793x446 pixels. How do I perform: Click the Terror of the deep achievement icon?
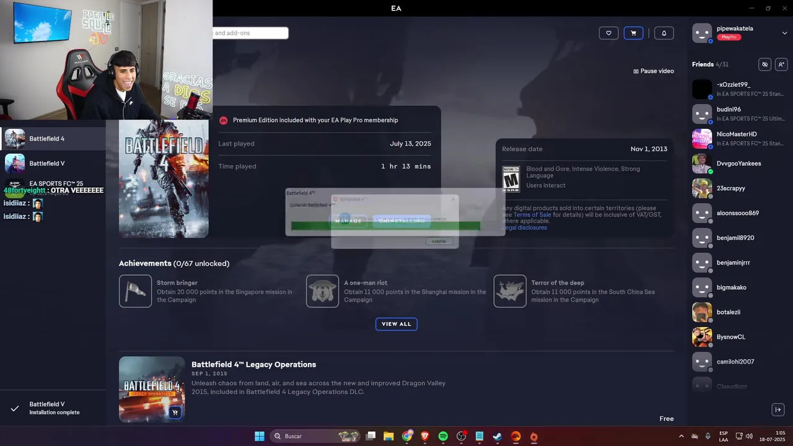click(x=510, y=291)
